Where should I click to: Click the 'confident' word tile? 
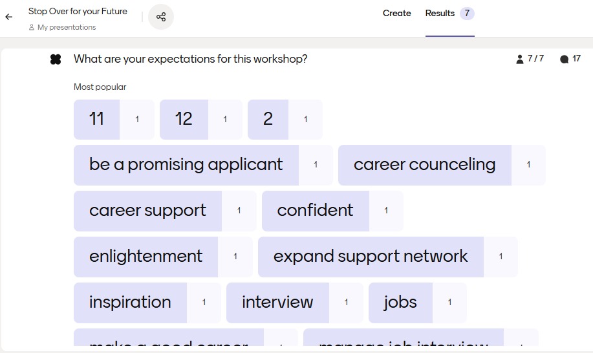pos(316,211)
